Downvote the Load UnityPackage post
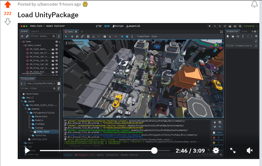This screenshot has height=166, width=262. 8,22
